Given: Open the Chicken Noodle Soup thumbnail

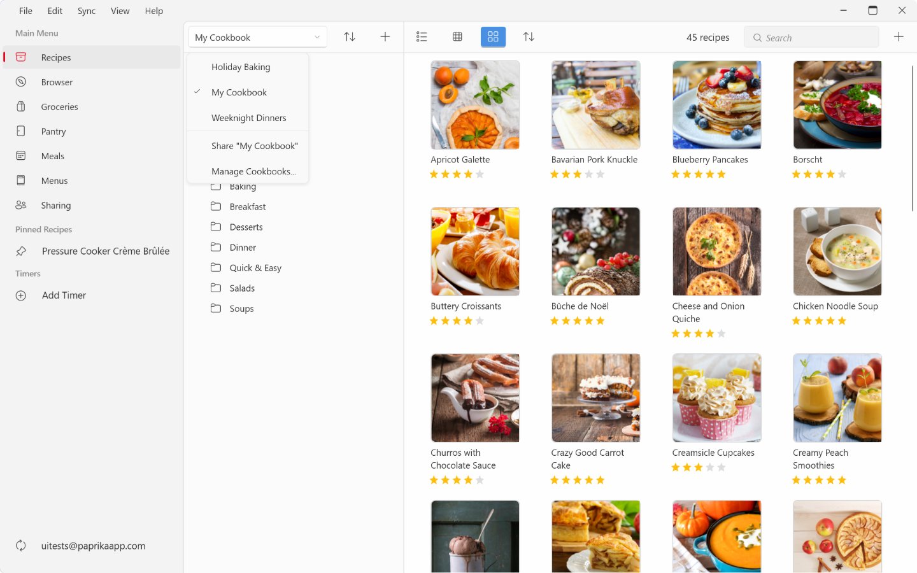Looking at the screenshot, I should point(837,251).
